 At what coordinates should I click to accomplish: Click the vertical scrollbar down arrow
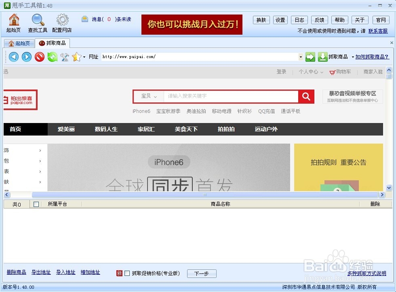coord(389,188)
